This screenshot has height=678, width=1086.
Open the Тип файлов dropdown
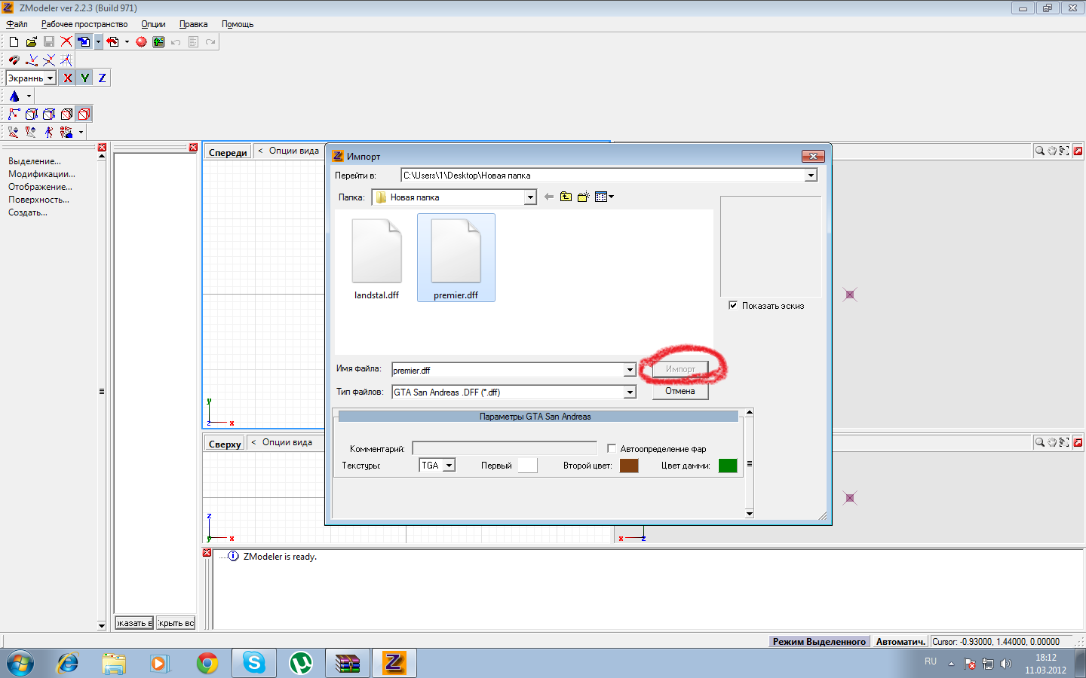click(x=630, y=392)
